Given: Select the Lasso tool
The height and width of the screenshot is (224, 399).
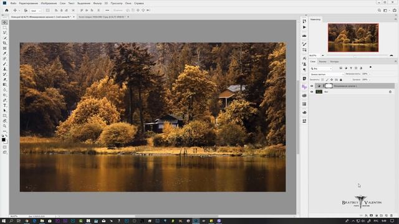Looking at the screenshot, I should click(4, 32).
